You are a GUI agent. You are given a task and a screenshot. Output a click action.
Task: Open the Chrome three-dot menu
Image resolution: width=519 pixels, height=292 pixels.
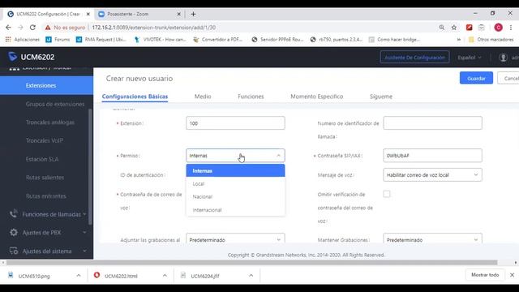click(x=511, y=28)
